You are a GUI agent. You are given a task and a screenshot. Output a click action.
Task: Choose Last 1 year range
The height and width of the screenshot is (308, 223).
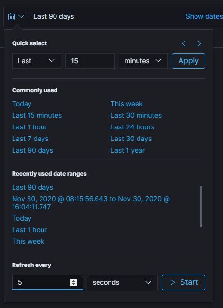[x=128, y=150]
